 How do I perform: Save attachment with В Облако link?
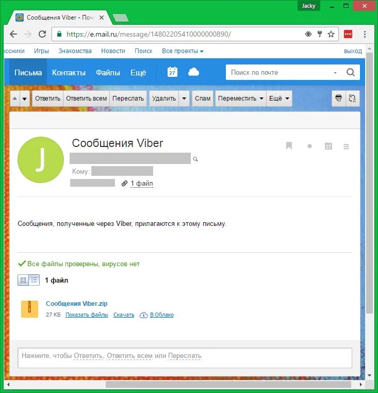162,315
